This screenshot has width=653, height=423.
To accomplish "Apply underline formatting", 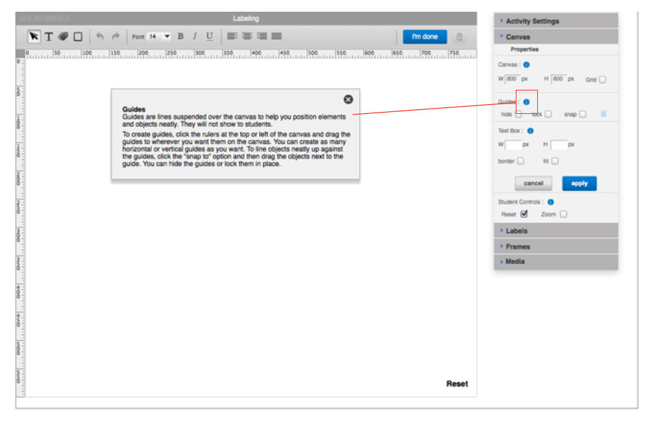I will point(209,37).
